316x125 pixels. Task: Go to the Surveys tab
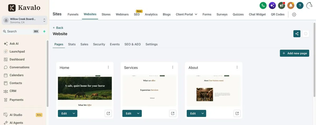click(x=222, y=14)
